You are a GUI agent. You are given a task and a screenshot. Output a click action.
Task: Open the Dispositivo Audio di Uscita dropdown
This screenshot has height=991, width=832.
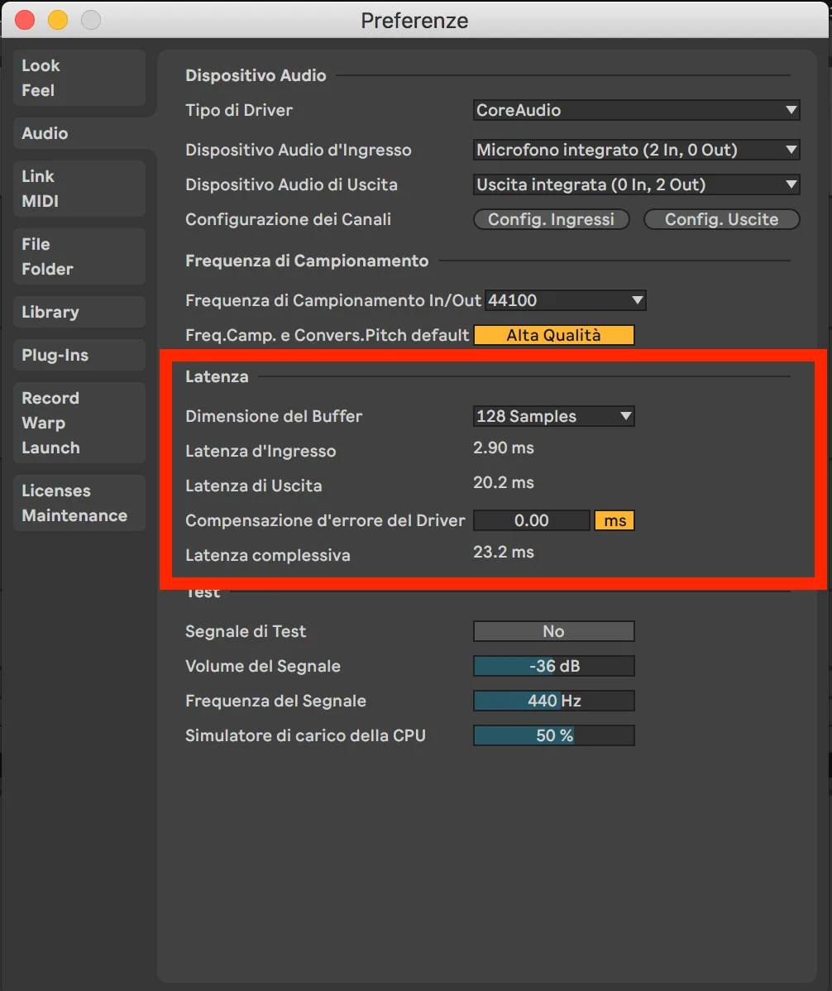[636, 184]
